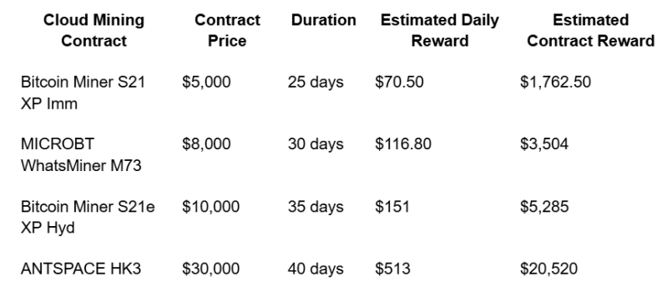
Task: Click the Estimated Daily Reward header
Action: [440, 30]
